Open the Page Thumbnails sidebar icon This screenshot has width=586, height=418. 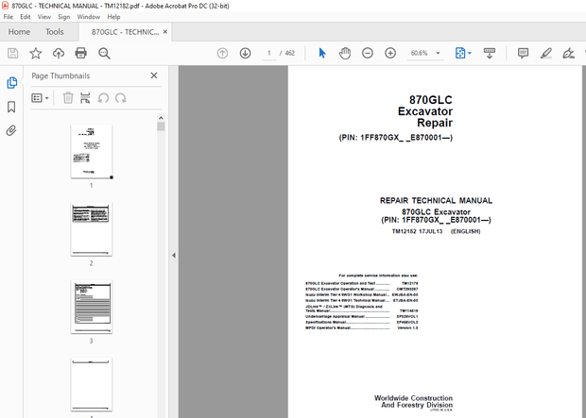coord(11,82)
